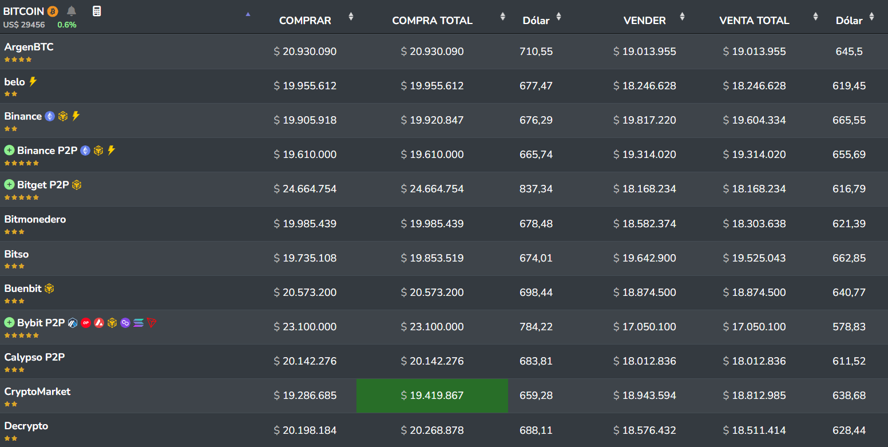Click the 645,5 dólar value for ArgenBTC
Viewport: 888px width, 447px height.
[x=849, y=52]
